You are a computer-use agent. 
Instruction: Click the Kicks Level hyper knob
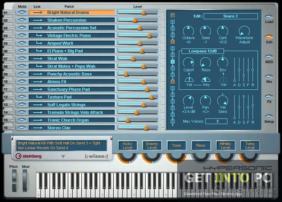pyautogui.click(x=127, y=157)
